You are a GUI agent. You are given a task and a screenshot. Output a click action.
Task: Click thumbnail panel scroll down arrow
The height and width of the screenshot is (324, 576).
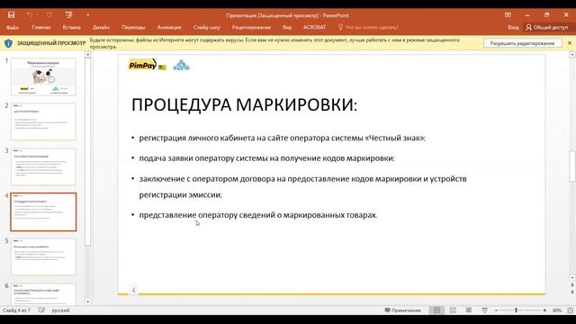tap(88, 301)
